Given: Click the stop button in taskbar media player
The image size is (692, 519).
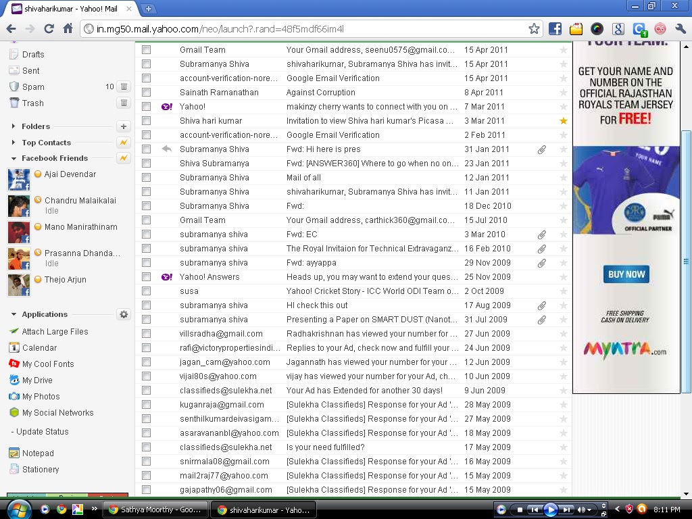Looking at the screenshot, I should (x=520, y=510).
